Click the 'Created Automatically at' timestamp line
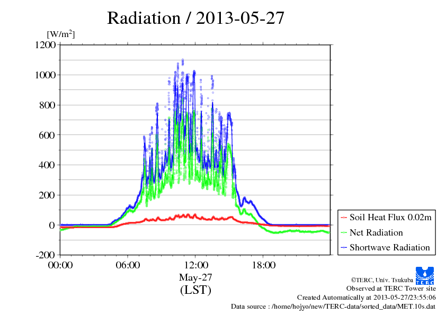Screen dimensions: 446x315 pyautogui.click(x=367, y=298)
